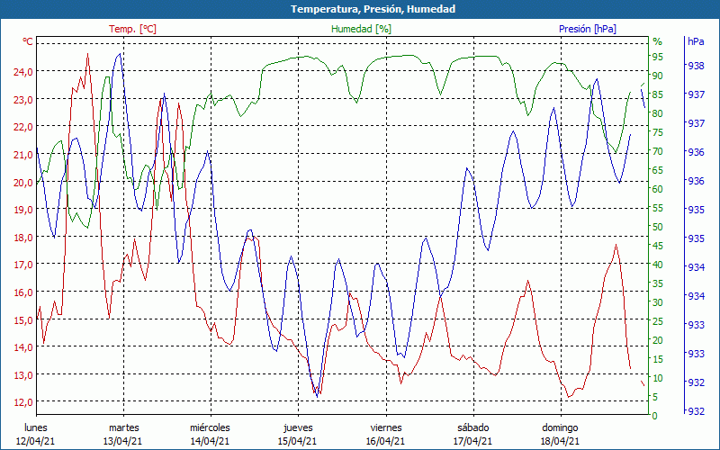Click the 70 humidity axis value
720x450 pixels.
(x=658, y=151)
